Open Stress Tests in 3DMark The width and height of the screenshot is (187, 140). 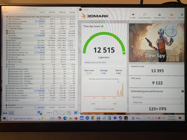[x=160, y=16]
